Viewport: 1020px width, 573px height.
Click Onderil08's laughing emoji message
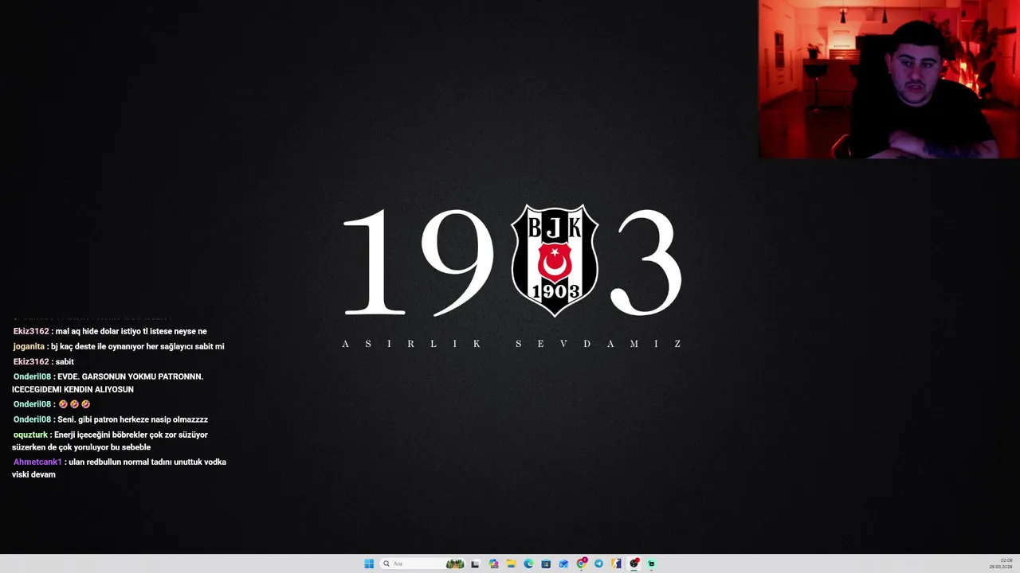(x=74, y=404)
